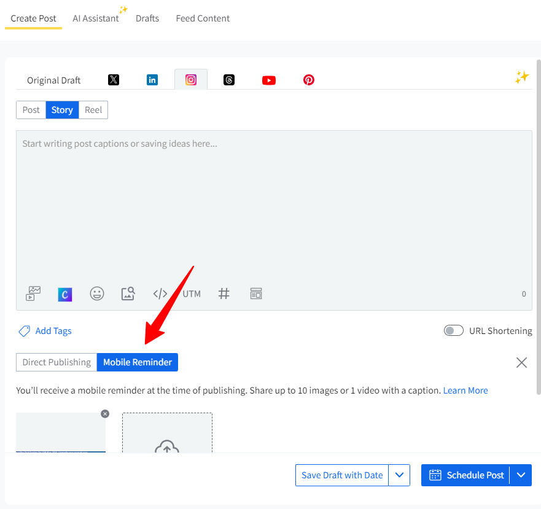Remove the uploaded image thumbnail
The width and height of the screenshot is (541, 509).
pos(105,414)
